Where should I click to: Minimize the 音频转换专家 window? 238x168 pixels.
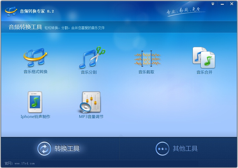222,4
